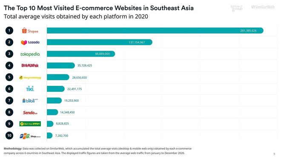
Task: Click the value 22,491,175
Action: 75,89
